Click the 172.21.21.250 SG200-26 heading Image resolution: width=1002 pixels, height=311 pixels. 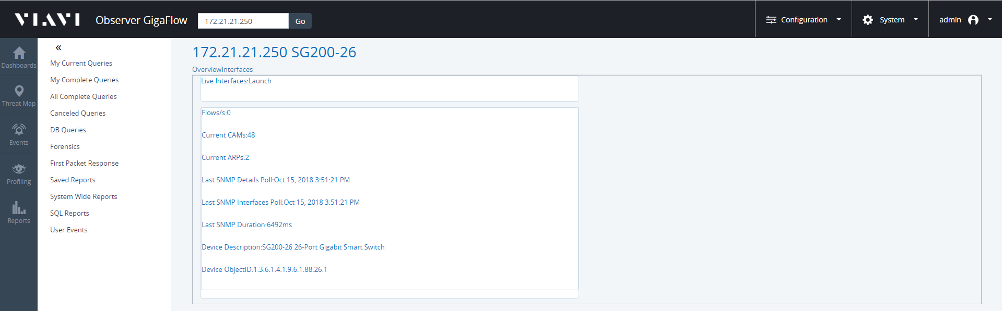coord(274,52)
